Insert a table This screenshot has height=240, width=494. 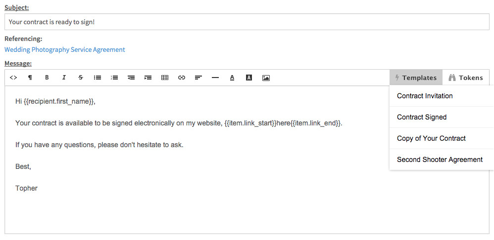[165, 78]
